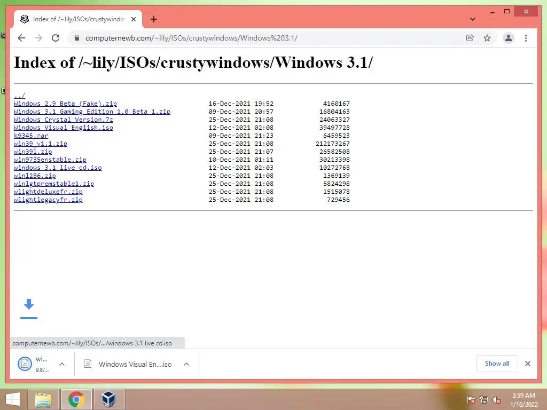Open parent directory ../ link

click(20, 96)
